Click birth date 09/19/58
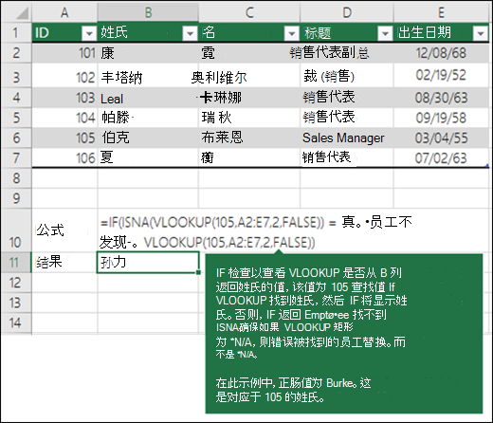The image size is (493, 423). [x=441, y=118]
